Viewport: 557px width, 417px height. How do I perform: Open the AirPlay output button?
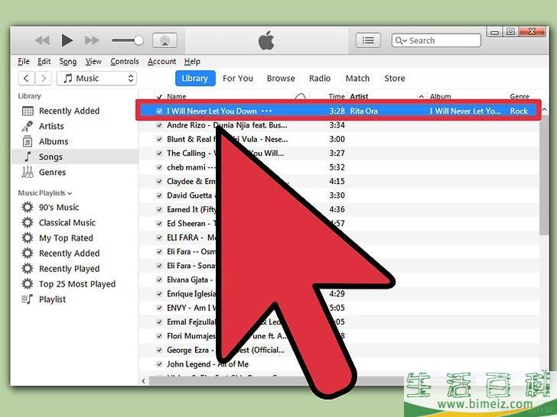[x=164, y=40]
